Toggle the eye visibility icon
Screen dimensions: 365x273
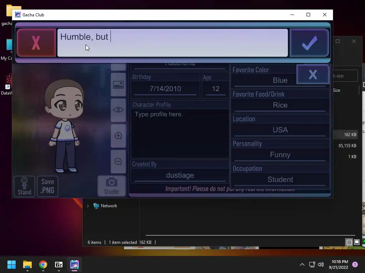click(118, 110)
